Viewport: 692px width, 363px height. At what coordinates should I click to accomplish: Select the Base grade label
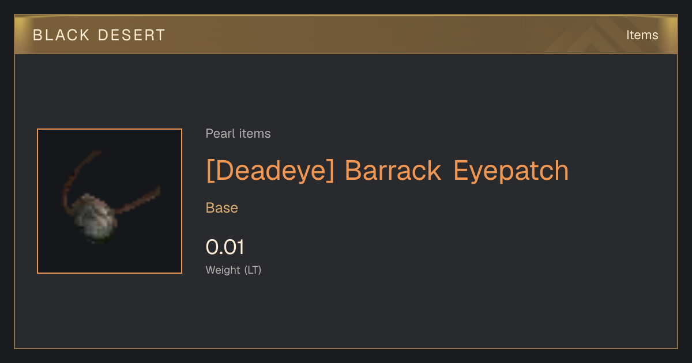point(222,208)
